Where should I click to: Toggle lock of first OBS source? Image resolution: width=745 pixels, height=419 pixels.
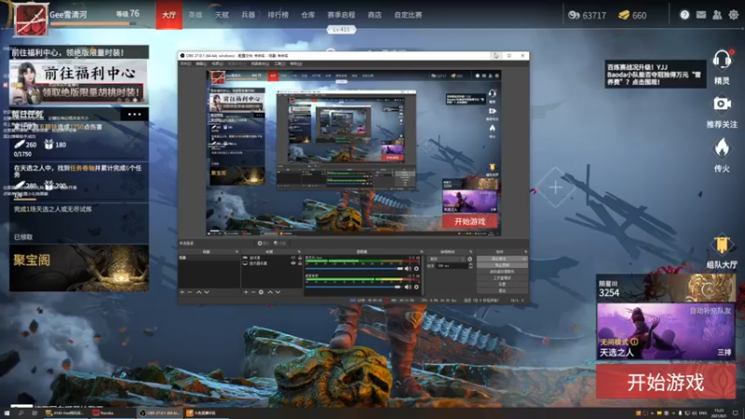click(300, 258)
